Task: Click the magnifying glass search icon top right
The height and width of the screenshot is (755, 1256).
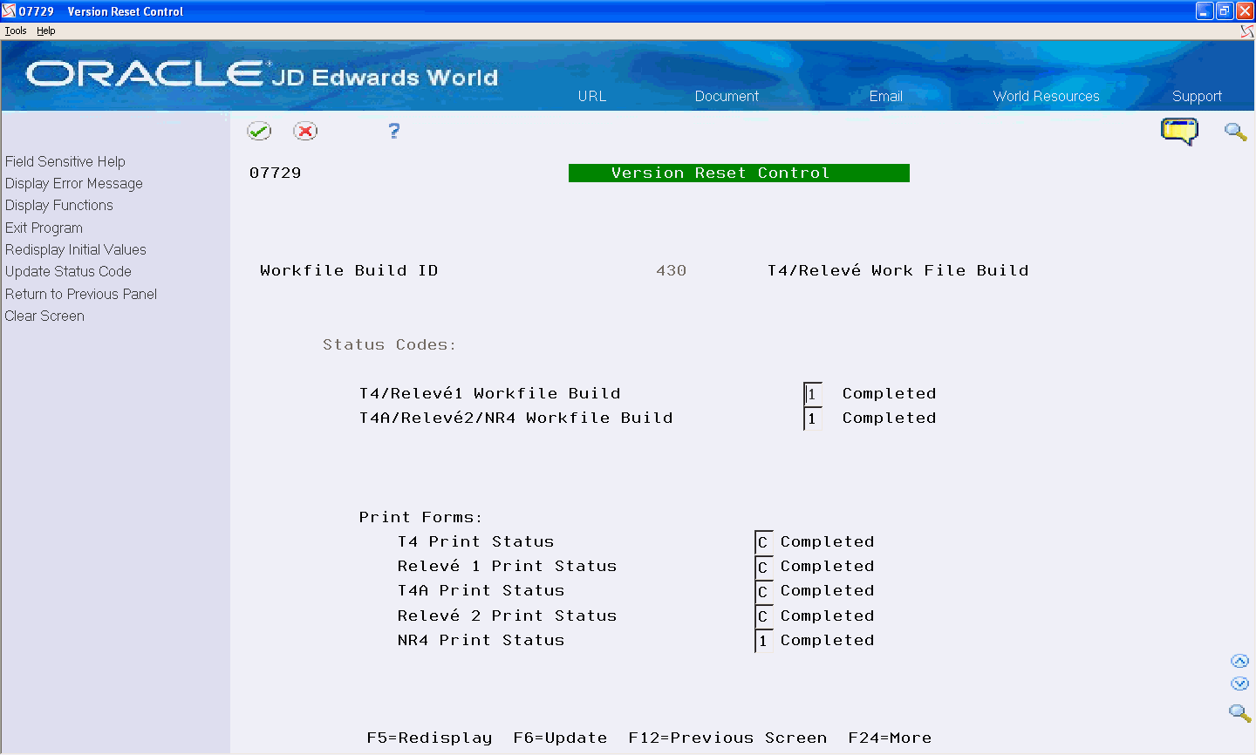Action: point(1235,133)
